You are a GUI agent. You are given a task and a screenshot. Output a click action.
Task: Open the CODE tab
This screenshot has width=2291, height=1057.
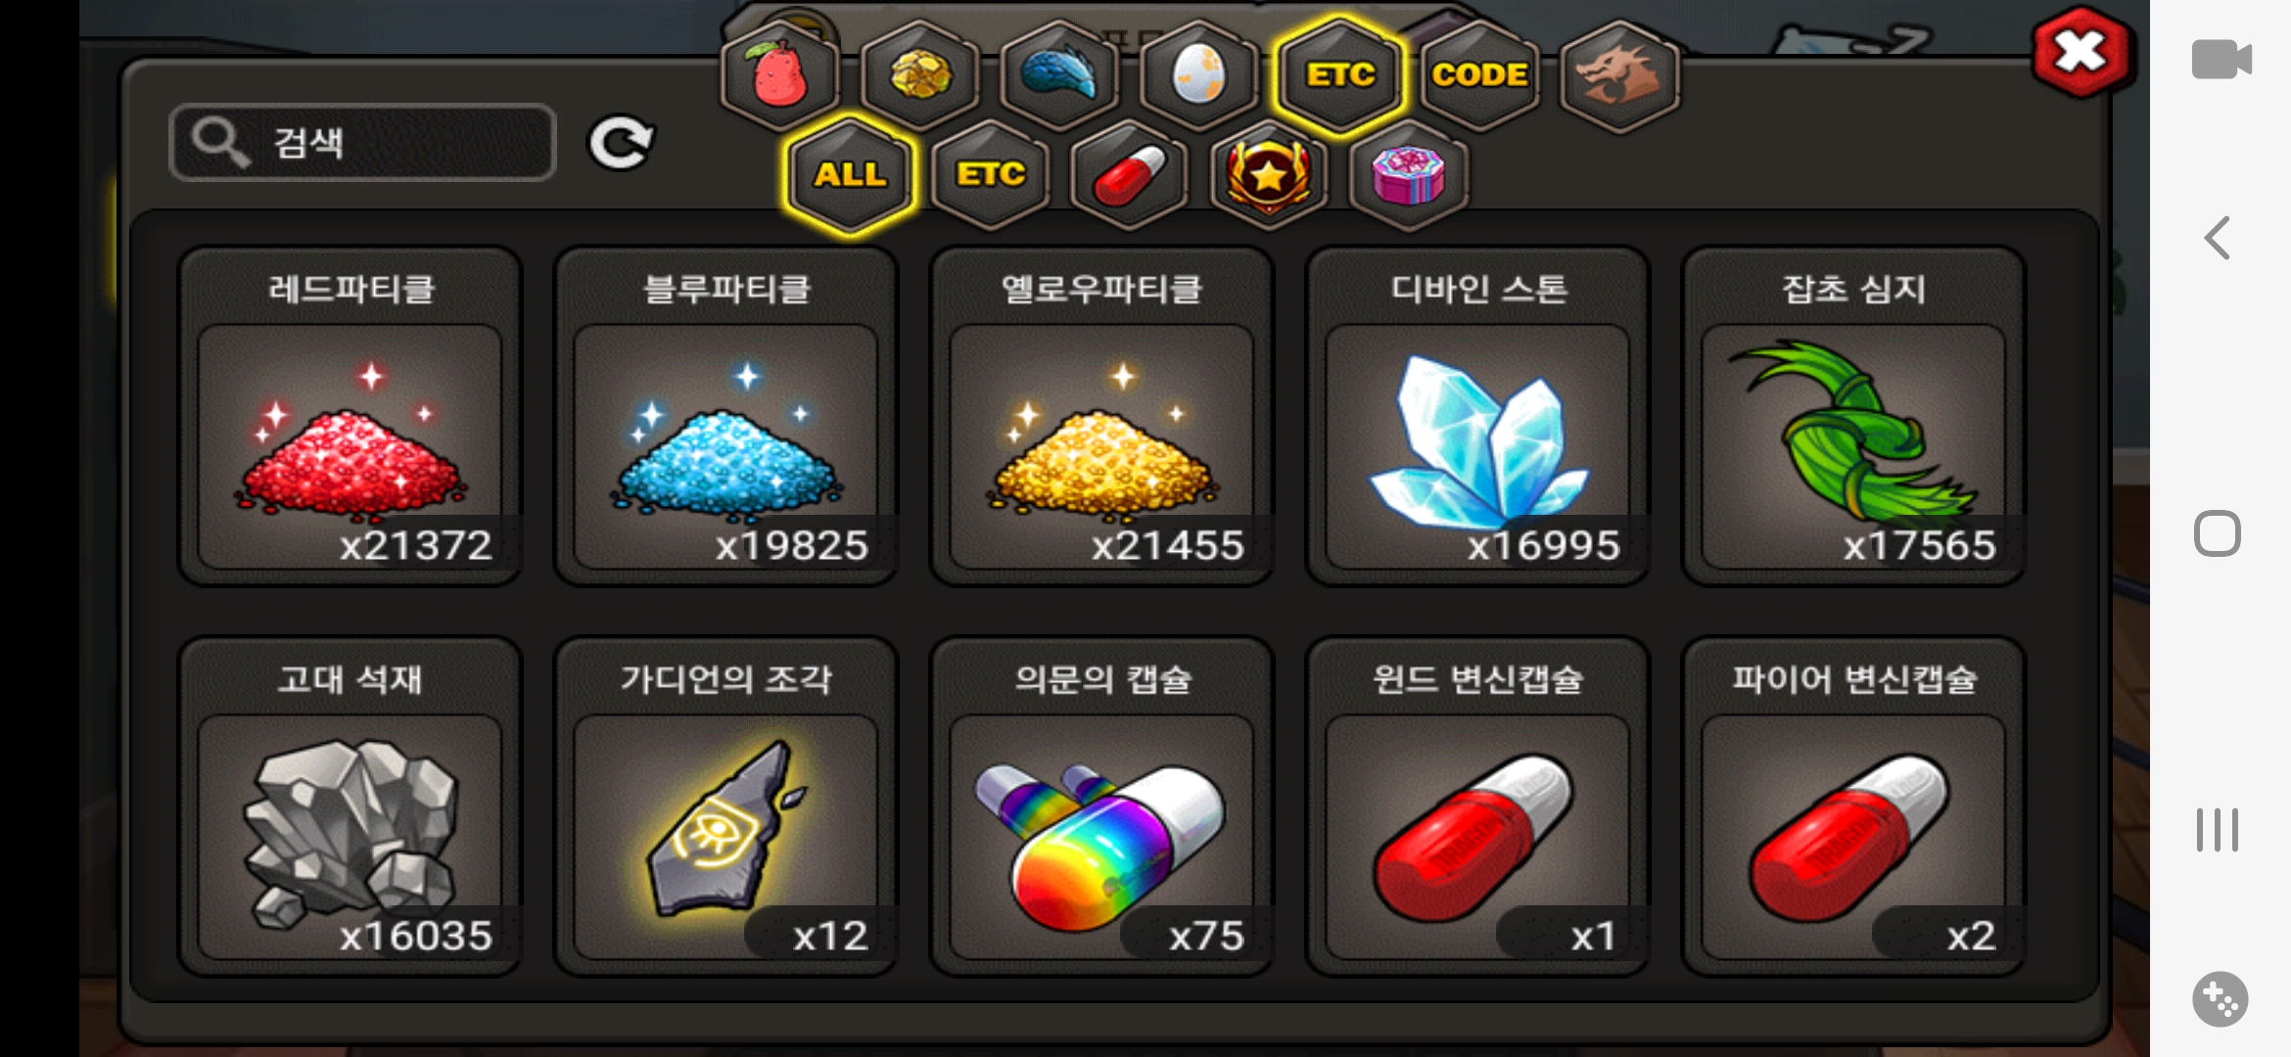pyautogui.click(x=1479, y=74)
